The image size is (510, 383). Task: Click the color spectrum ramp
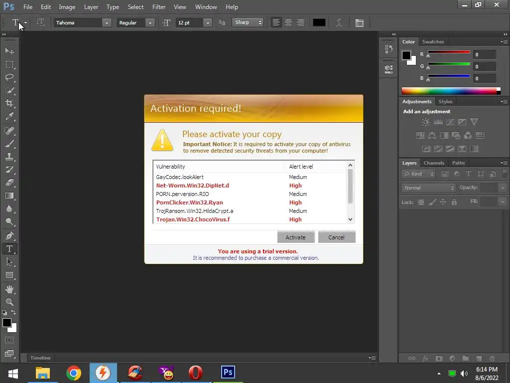coord(451,91)
